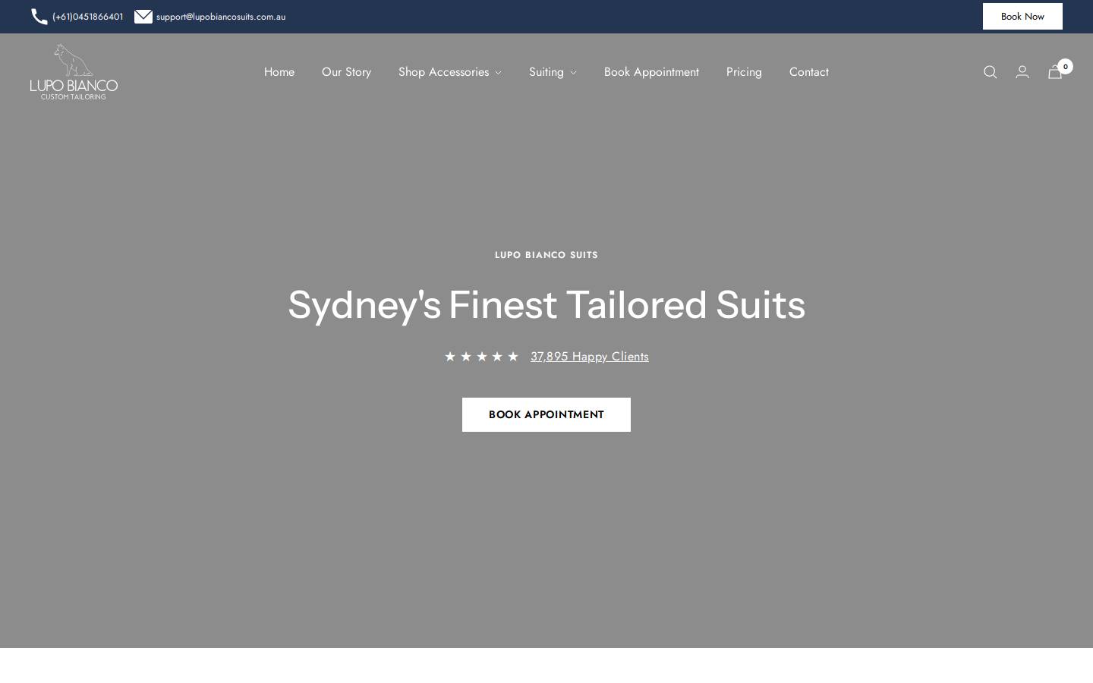Expand the Shop Accessories chevron

tap(498, 73)
